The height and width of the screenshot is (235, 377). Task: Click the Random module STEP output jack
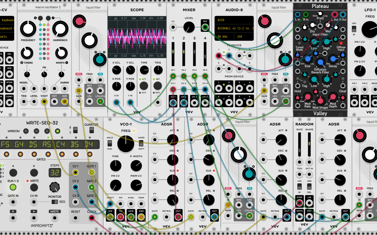pyautogui.click(x=299, y=203)
